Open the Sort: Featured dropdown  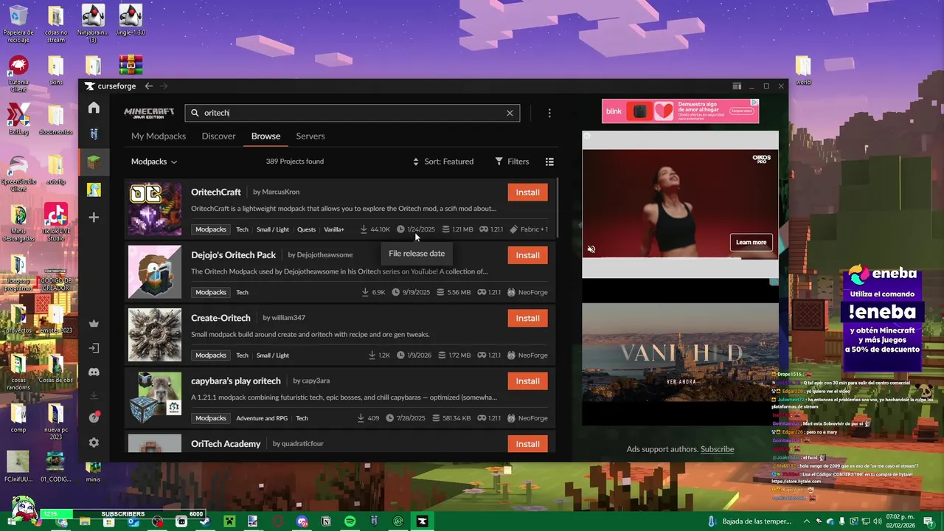[443, 162]
